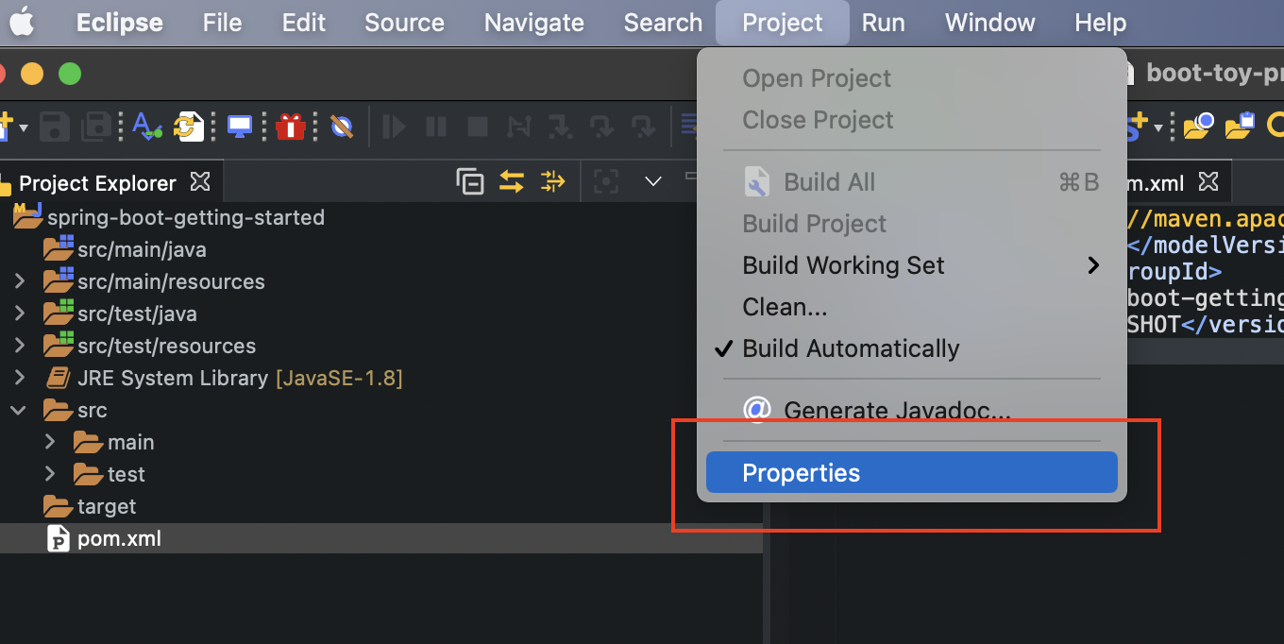Click the yellow filter arrows icon in Project Explorer
This screenshot has width=1284, height=644.
pyautogui.click(x=552, y=181)
